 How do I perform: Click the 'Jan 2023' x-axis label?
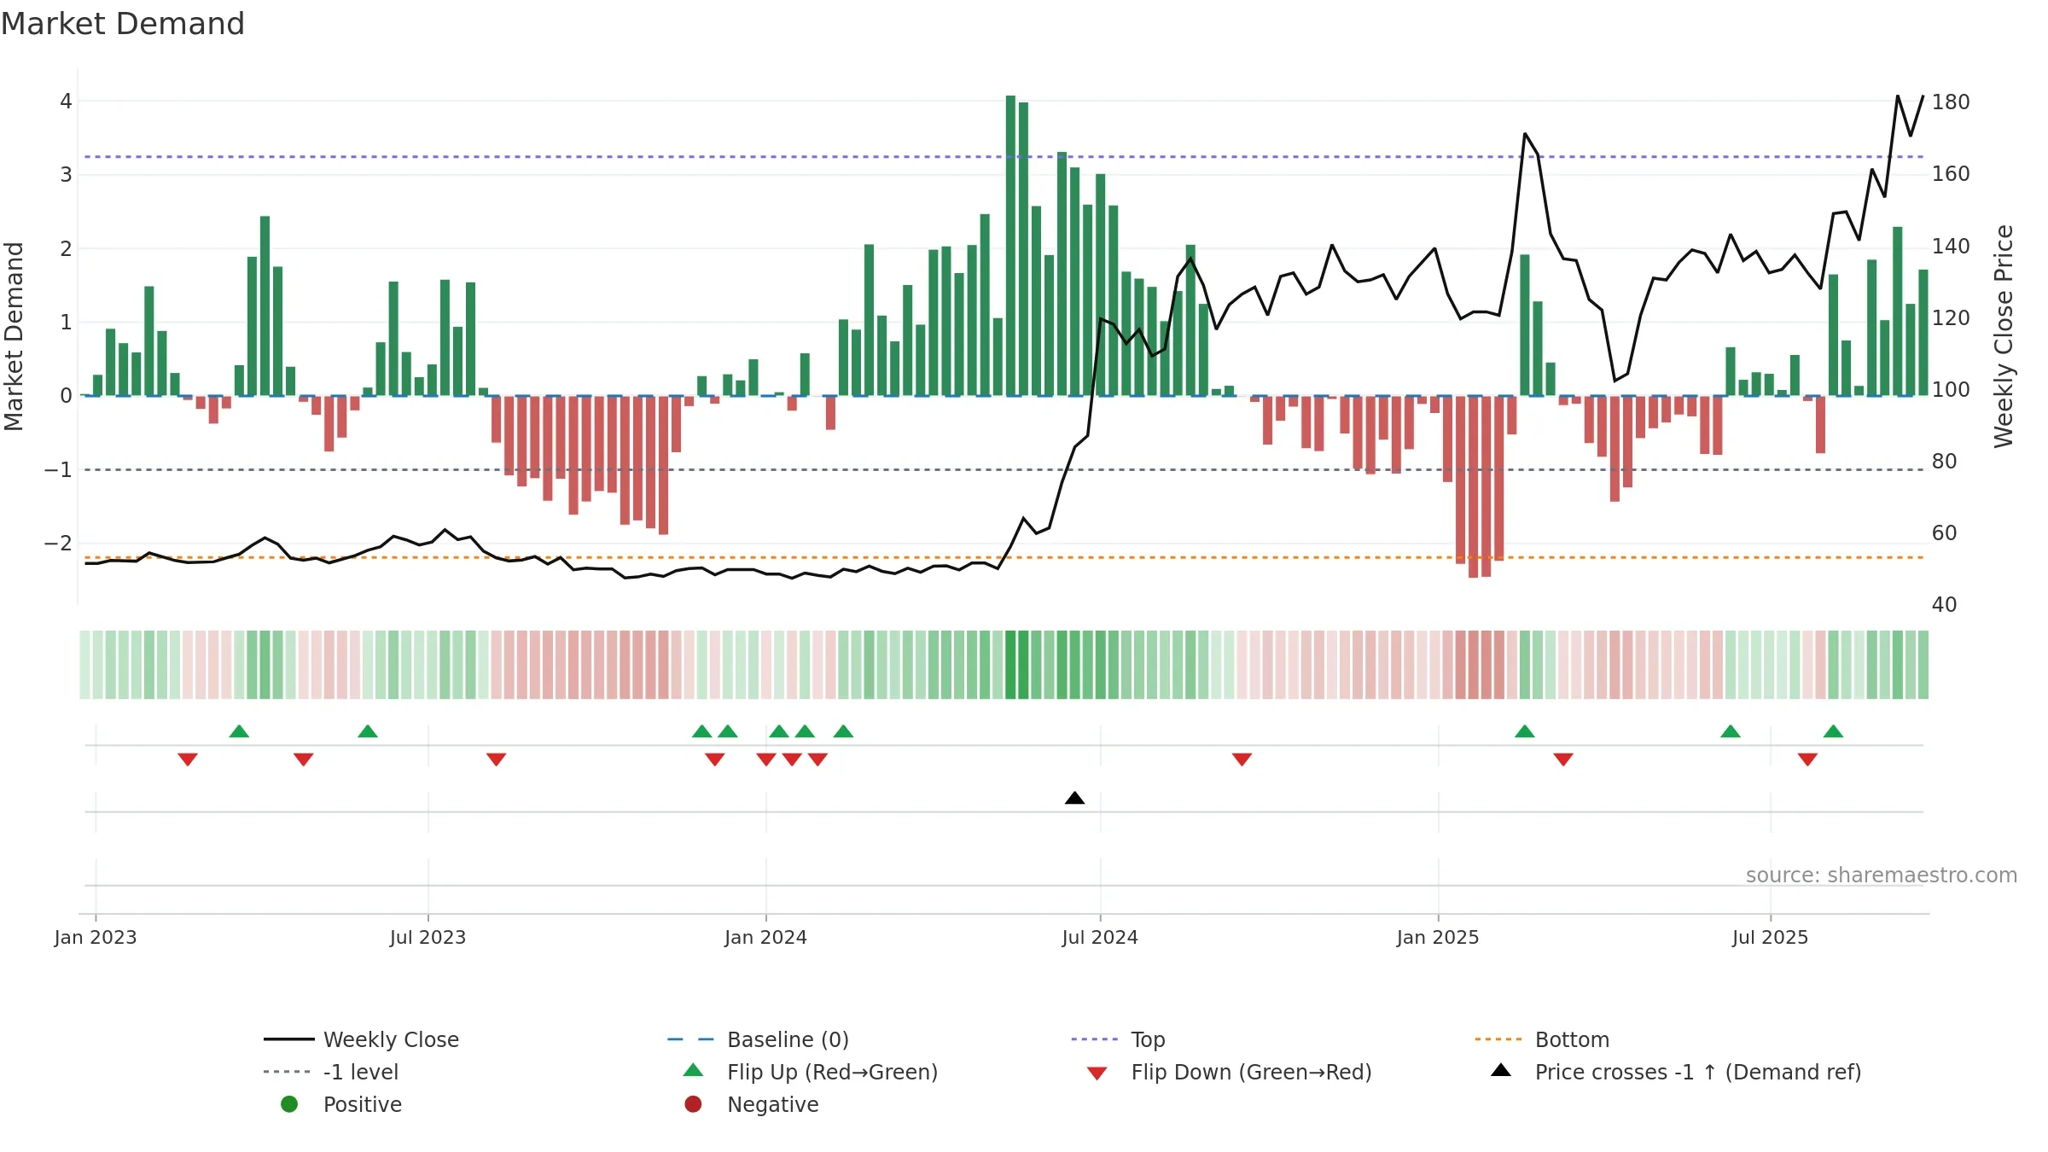pos(96,937)
